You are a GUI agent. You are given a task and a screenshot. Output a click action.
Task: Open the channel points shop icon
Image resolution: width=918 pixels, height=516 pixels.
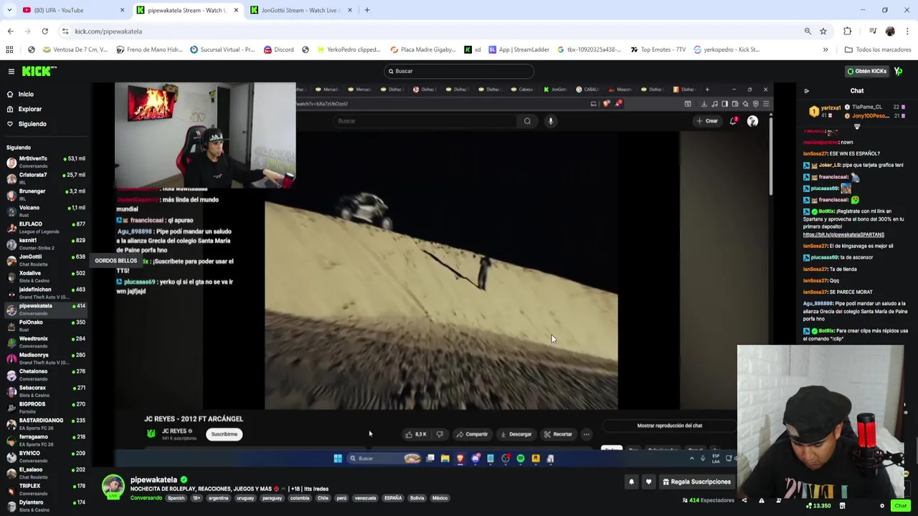click(x=842, y=506)
